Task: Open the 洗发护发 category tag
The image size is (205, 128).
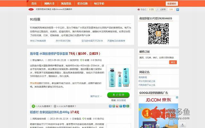Action: 74,60
